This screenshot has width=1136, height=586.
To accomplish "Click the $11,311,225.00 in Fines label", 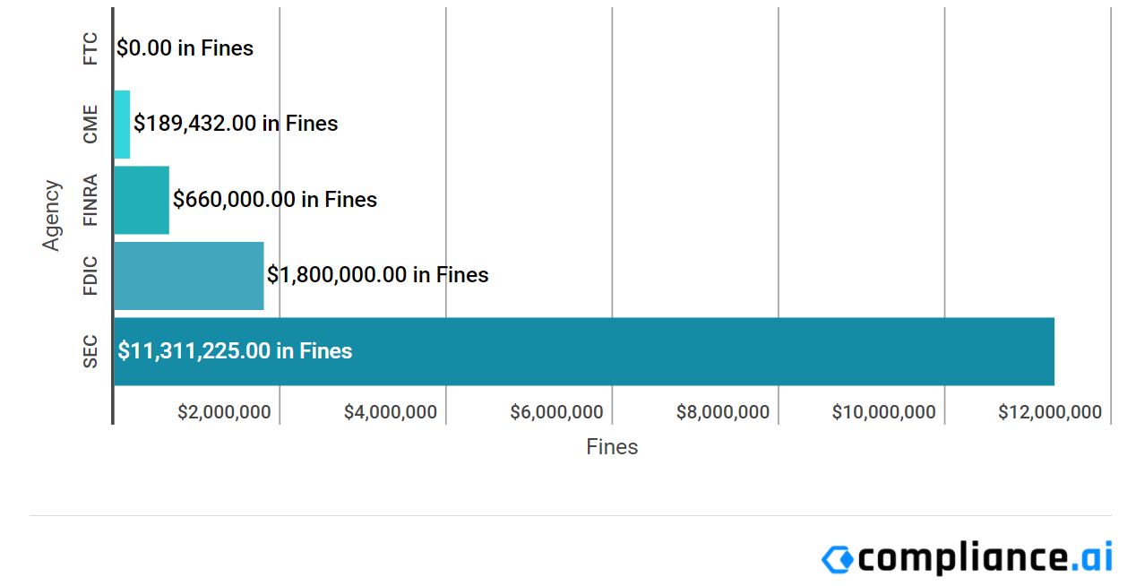I will pyautogui.click(x=235, y=351).
